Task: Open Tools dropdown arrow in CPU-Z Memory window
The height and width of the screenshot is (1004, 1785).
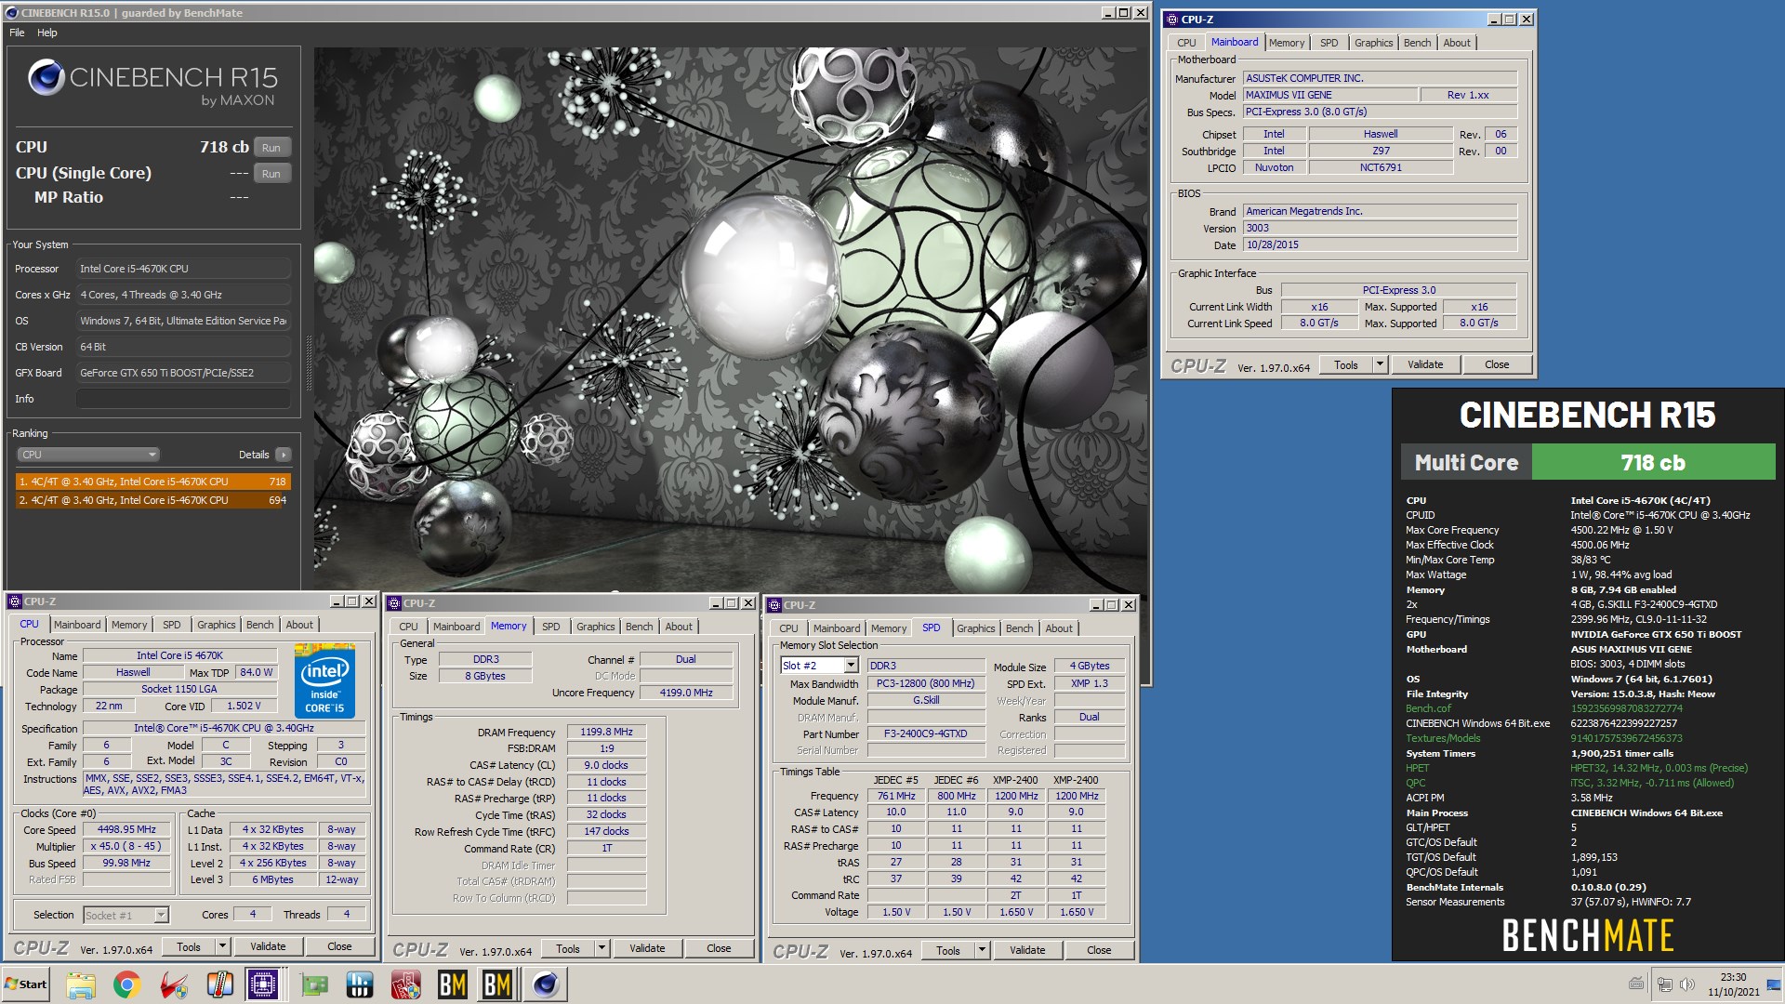Action: (x=602, y=948)
